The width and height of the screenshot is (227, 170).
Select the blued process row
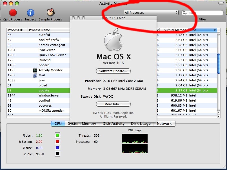pyautogui.click(x=112, y=85)
